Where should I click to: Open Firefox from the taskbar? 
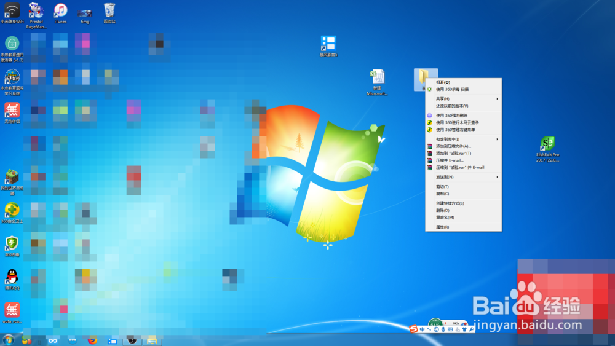(93, 340)
